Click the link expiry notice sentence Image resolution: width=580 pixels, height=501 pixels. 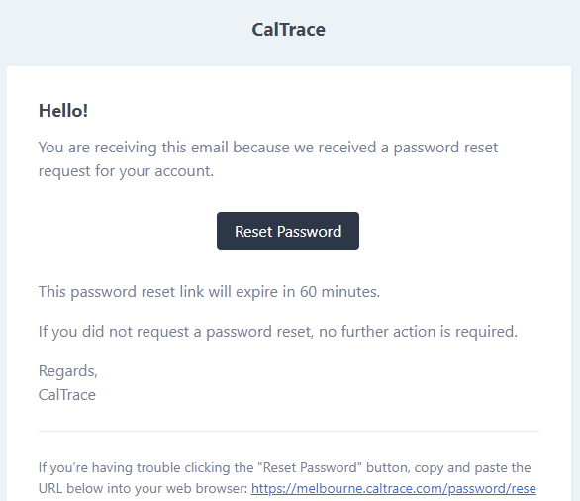pos(210,291)
